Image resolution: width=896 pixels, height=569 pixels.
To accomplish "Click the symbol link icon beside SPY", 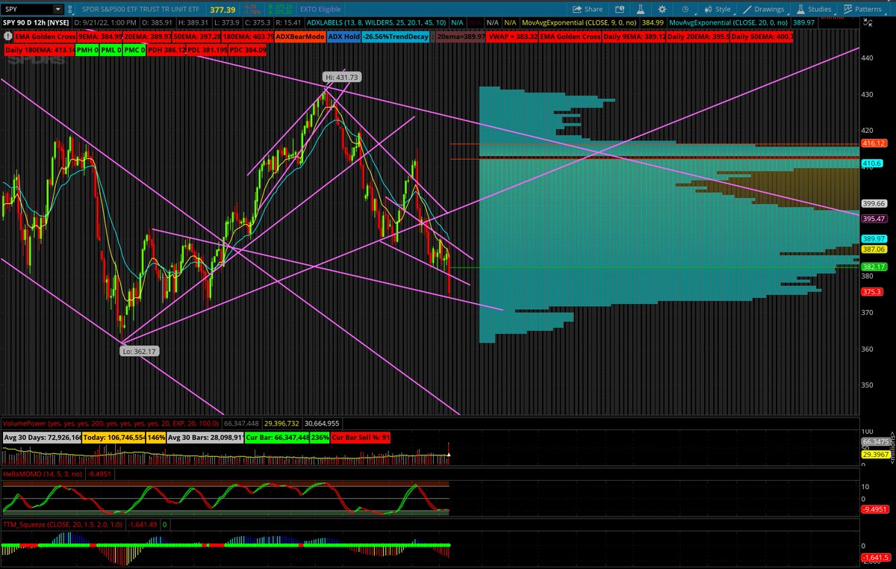I will click(69, 10).
